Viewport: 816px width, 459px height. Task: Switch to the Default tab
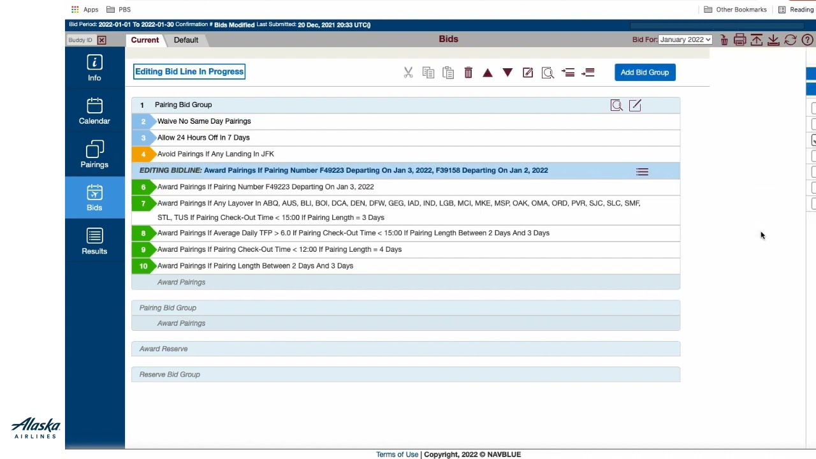point(186,40)
